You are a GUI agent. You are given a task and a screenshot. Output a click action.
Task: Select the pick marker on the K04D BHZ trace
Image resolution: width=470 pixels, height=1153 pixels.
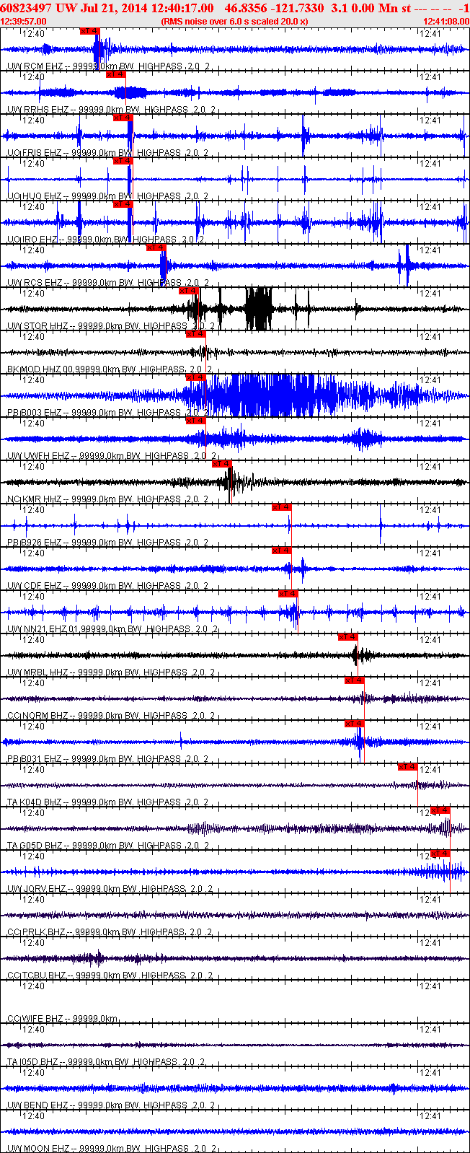tap(408, 767)
